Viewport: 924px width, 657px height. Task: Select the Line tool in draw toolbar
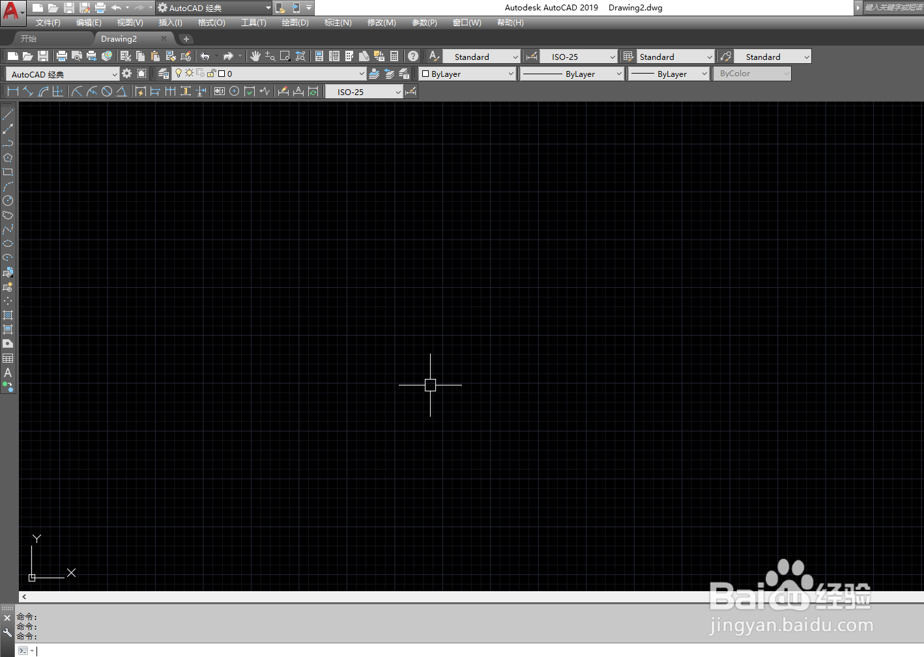coord(8,115)
